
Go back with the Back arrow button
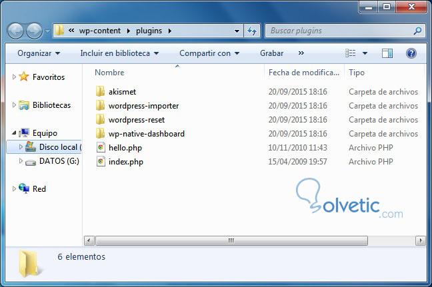tap(15, 31)
